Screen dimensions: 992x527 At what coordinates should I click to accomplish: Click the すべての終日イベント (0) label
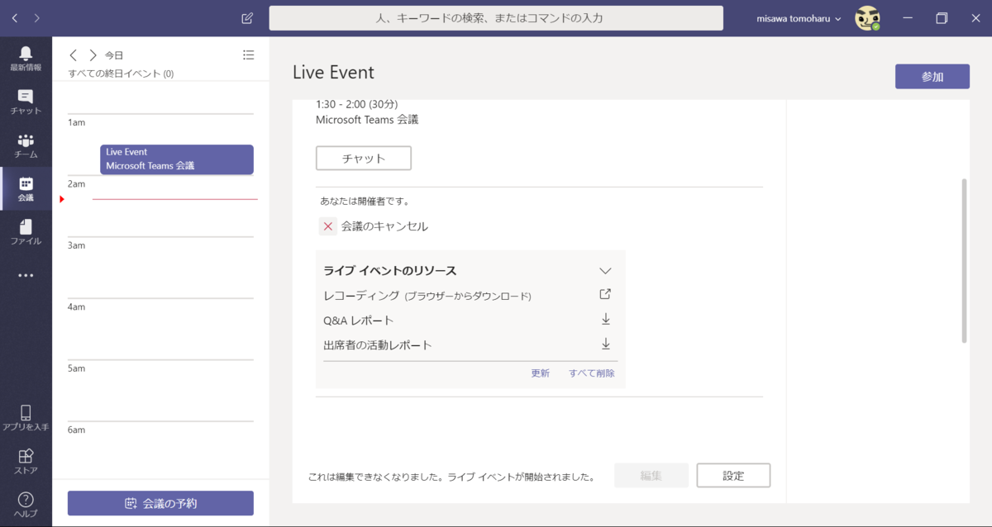pyautogui.click(x=121, y=74)
